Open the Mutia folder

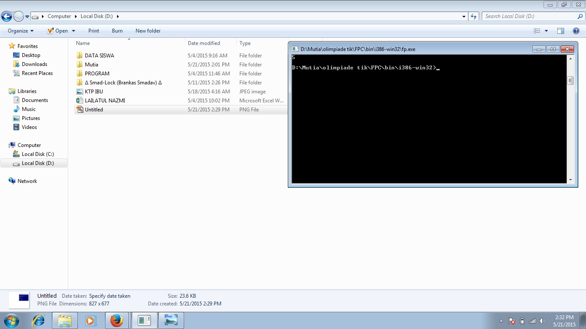point(91,65)
